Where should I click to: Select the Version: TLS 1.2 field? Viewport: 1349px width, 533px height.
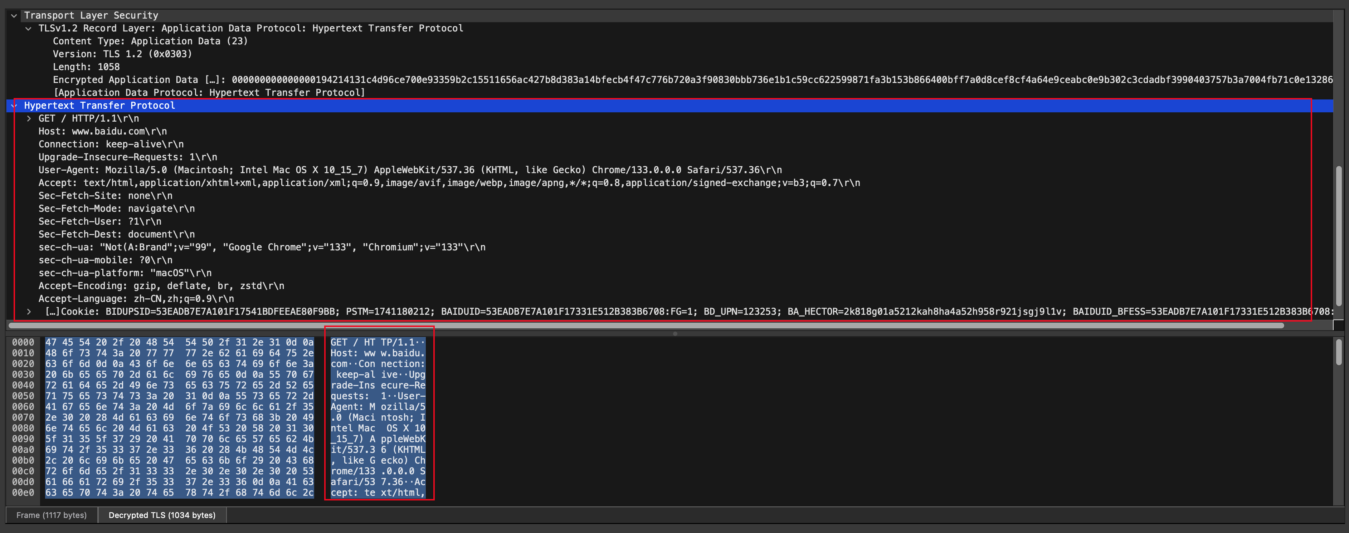coord(122,54)
